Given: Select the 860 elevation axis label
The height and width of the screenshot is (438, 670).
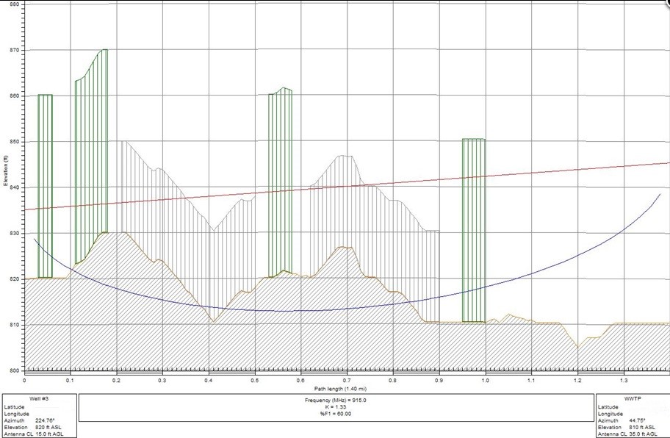Looking at the screenshot, I should [x=14, y=96].
